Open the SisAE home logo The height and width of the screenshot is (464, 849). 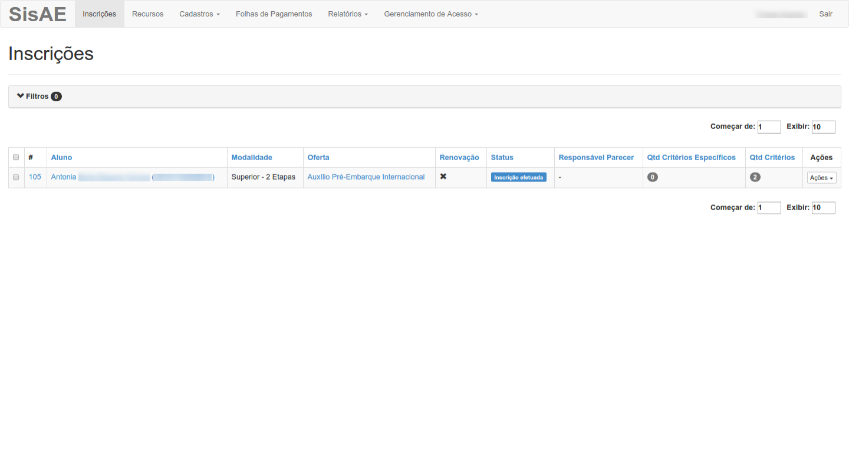(38, 14)
